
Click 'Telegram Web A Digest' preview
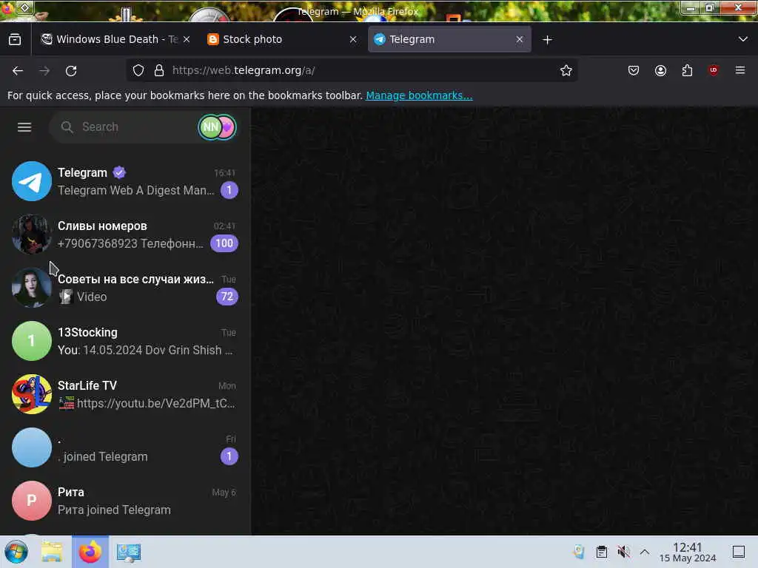(136, 190)
